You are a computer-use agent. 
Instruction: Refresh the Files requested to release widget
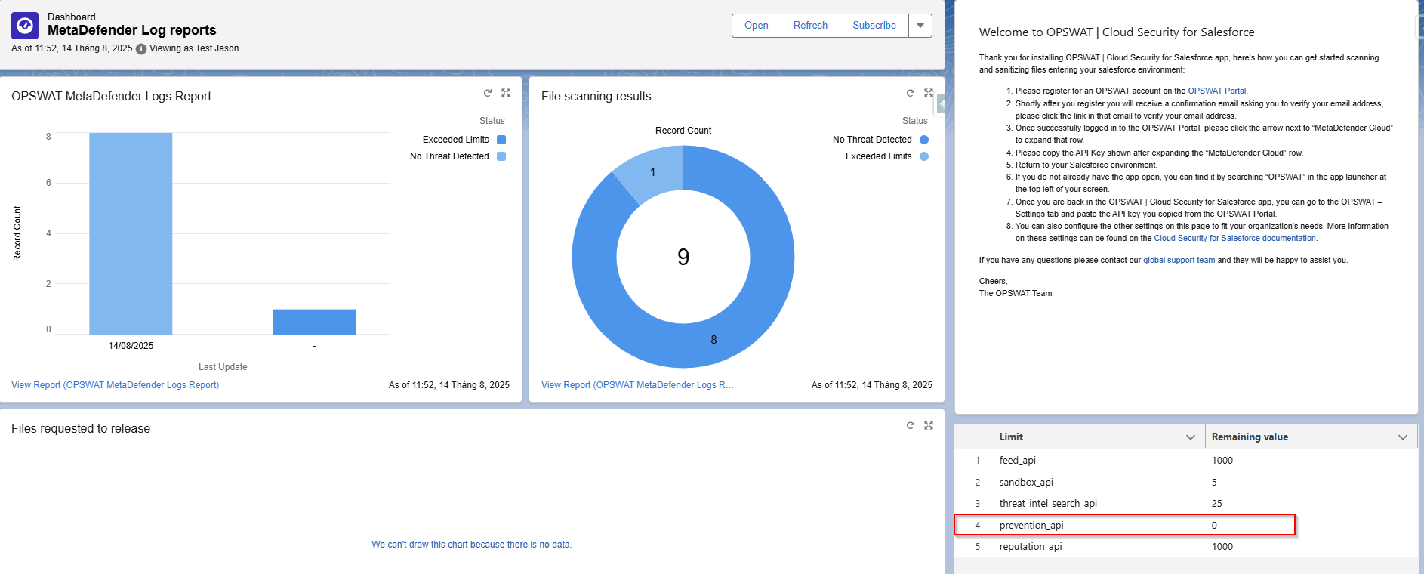coord(911,425)
